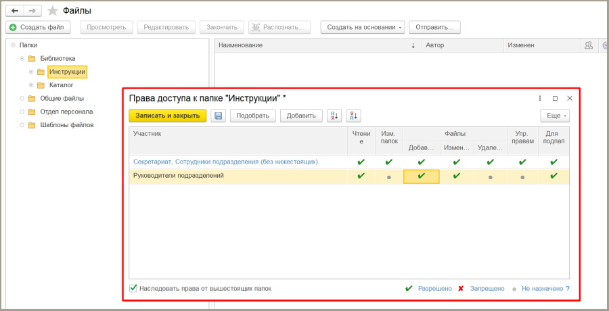Screen dimensions: 609x311
Task: Open the Еще dropdown menu
Action: [x=555, y=116]
